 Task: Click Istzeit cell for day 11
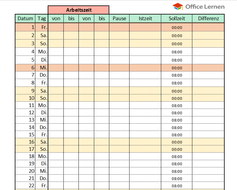pos(145,105)
